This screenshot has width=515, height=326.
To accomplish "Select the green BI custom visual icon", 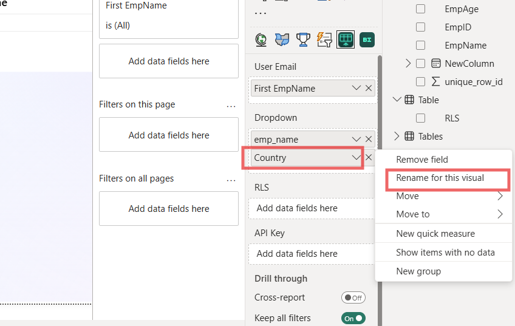I will [x=367, y=39].
